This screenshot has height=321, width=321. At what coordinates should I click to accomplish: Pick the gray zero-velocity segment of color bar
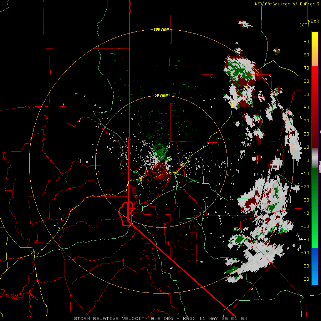pyautogui.click(x=315, y=158)
